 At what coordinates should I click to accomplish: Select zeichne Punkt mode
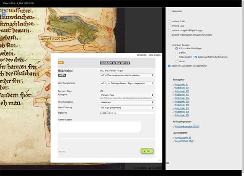pos(169,21)
